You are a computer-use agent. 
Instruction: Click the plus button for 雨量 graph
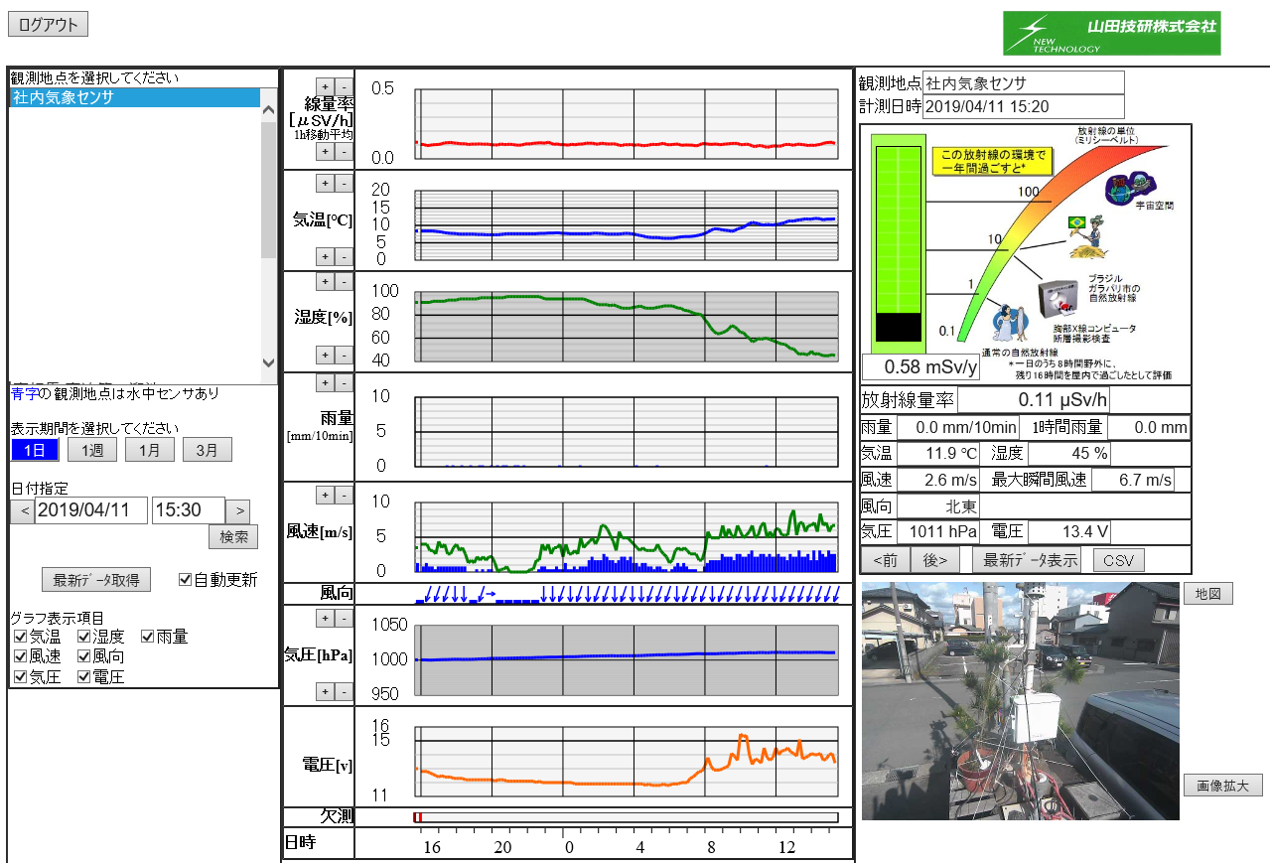click(x=325, y=383)
